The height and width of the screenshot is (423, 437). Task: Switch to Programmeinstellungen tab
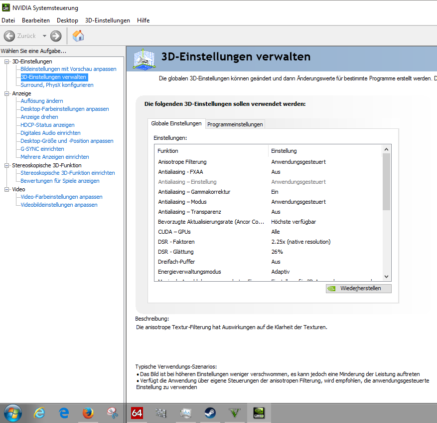pyautogui.click(x=235, y=124)
